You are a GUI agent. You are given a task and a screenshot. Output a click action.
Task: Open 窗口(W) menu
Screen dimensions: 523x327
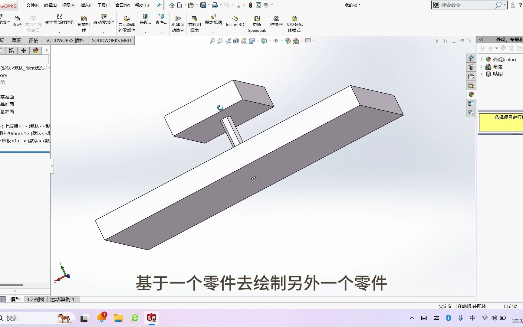pos(123,5)
